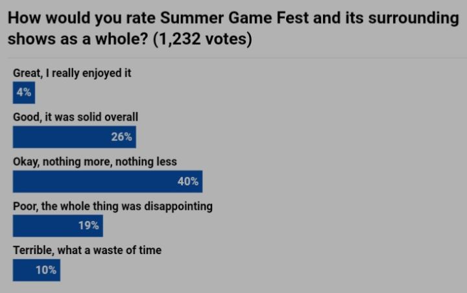Viewport: 467px width, 293px height.
Task: Click the 26% percentage value
Action: point(121,137)
